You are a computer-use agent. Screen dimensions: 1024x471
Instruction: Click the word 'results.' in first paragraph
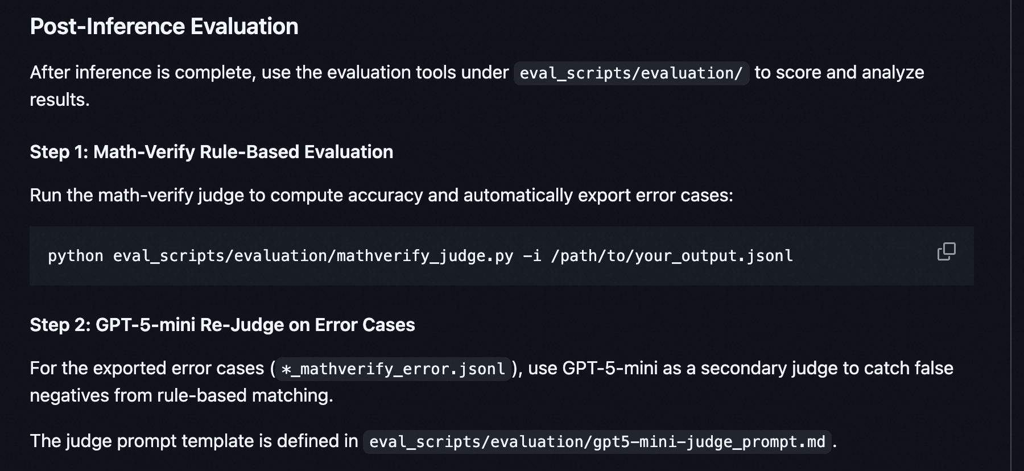[x=60, y=100]
